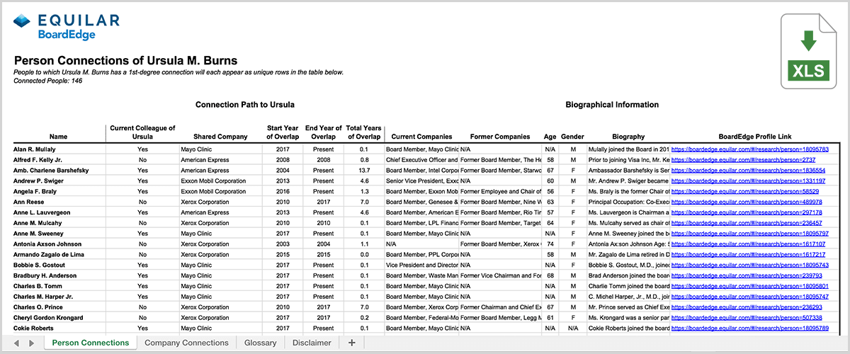Click the End Year of Overlap header
Image resolution: width=850 pixels, height=354 pixels.
[323, 132]
